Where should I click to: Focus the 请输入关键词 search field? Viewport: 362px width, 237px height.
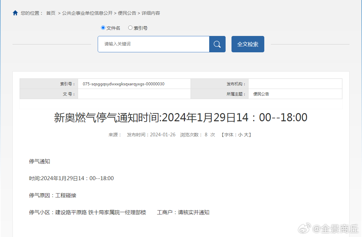click(x=153, y=44)
